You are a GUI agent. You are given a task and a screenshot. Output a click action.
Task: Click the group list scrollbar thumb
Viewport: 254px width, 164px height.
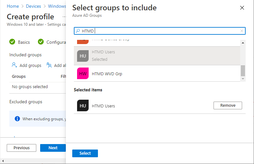tap(243, 70)
